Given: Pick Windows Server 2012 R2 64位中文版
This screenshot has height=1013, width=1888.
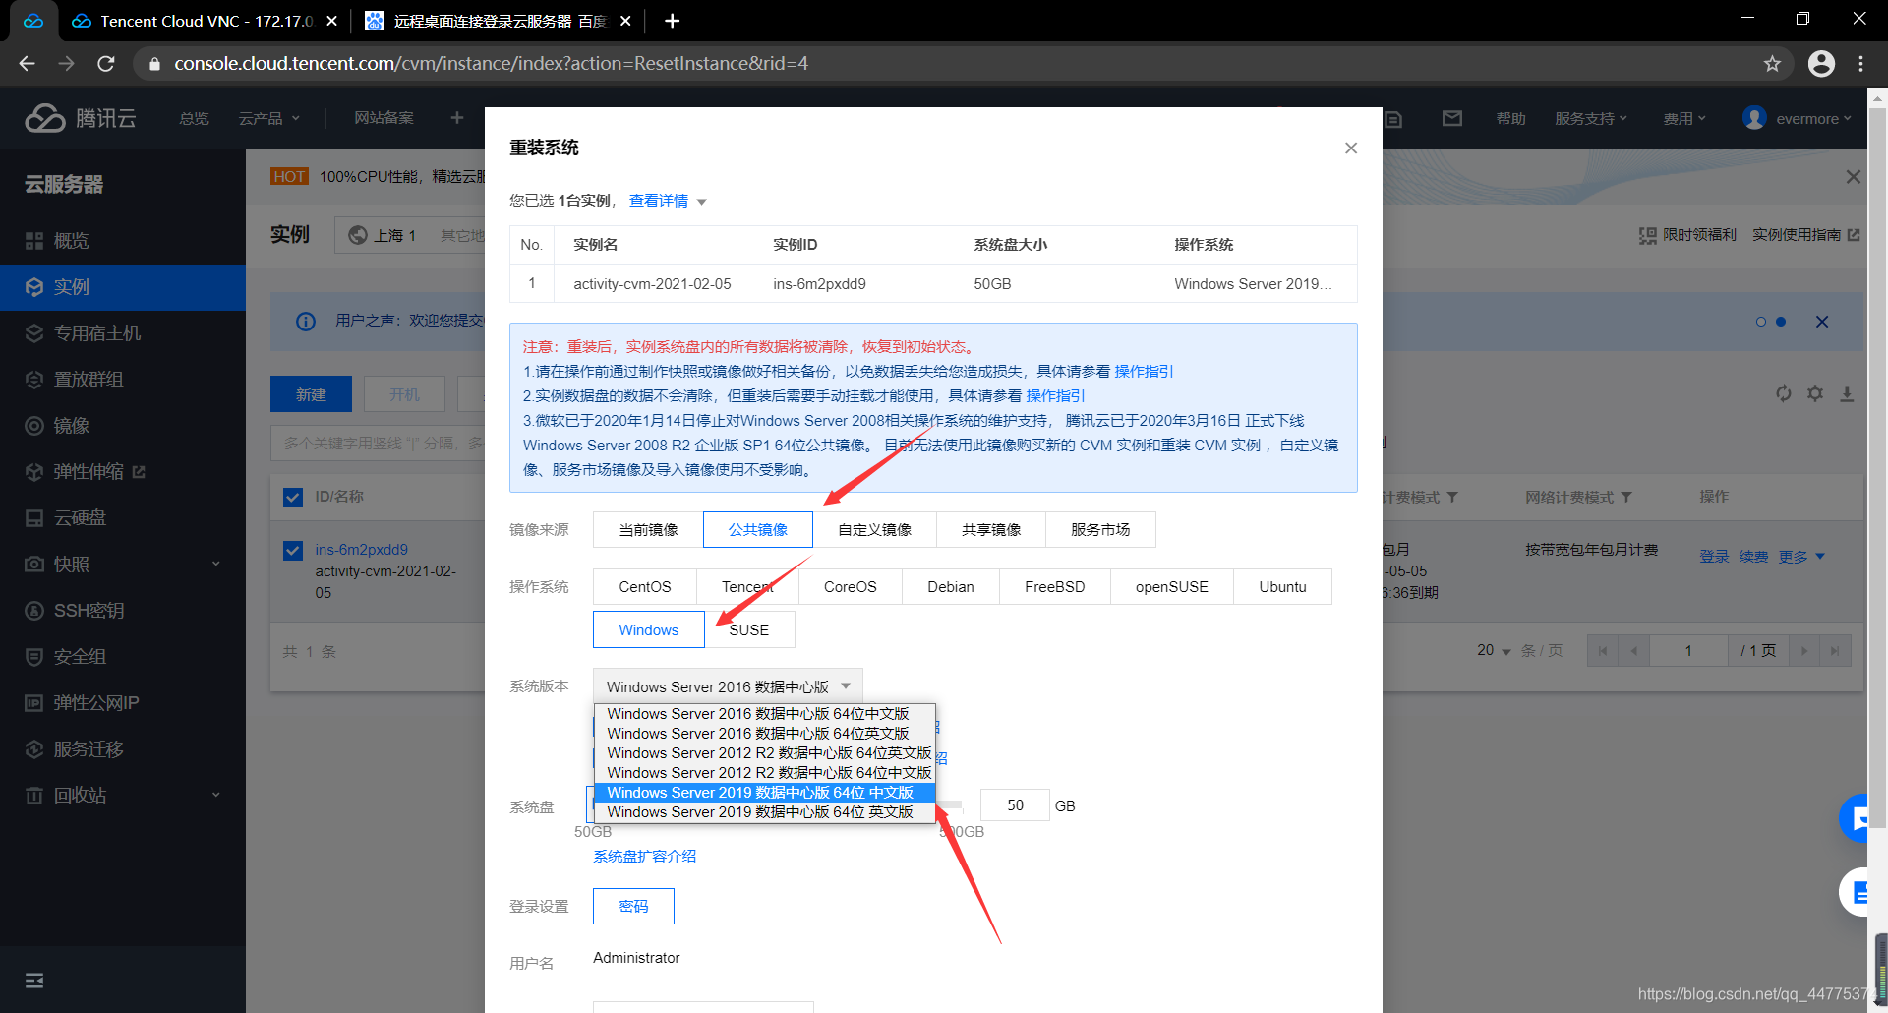Looking at the screenshot, I should (764, 773).
